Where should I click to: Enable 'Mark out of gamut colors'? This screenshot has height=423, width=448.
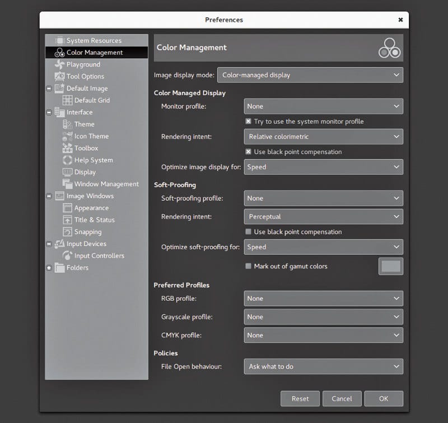pos(248,267)
